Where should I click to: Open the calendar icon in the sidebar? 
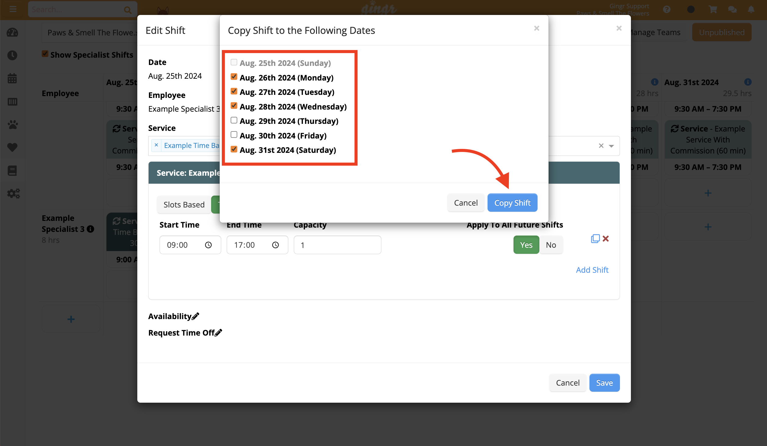click(x=12, y=78)
